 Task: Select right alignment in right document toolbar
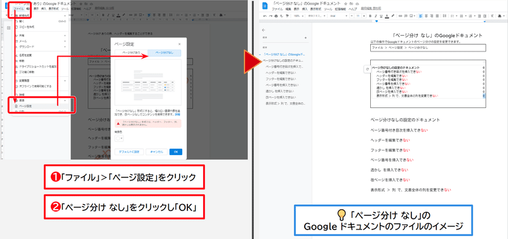coord(432,15)
